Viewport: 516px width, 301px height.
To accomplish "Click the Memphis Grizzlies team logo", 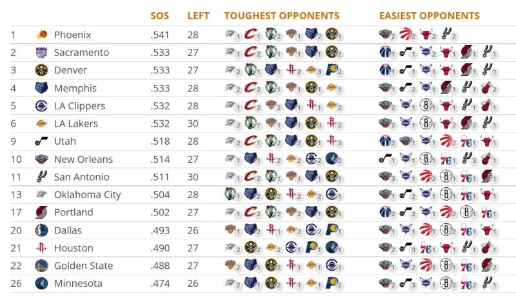I will pos(41,88).
